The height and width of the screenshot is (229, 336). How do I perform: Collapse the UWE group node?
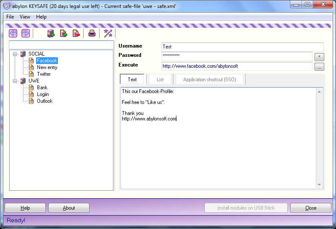15,81
